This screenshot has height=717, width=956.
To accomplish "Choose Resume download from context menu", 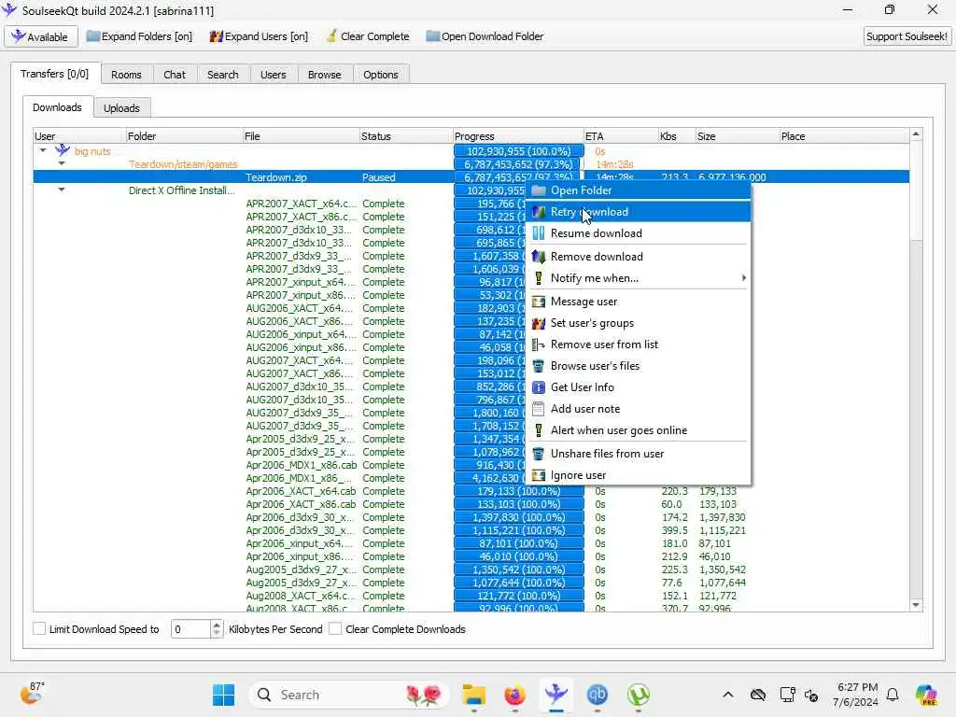I will click(x=639, y=232).
